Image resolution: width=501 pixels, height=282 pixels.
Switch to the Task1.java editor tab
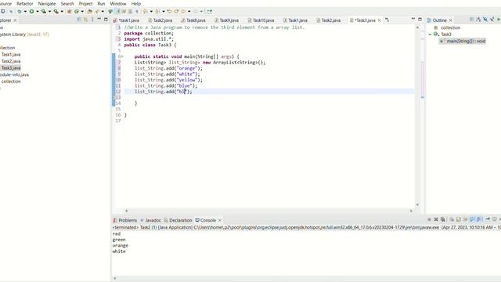(x=295, y=20)
